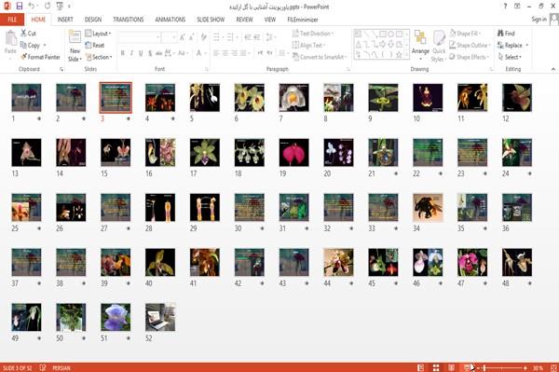Open the Shape Outline dropdown
Screen dimensions: 559x372
(470, 46)
